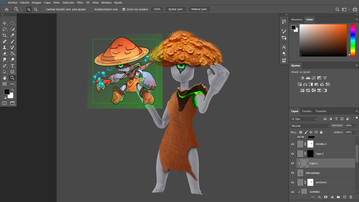
Task: Select the Pen tool
Action: pyautogui.click(x=4, y=66)
